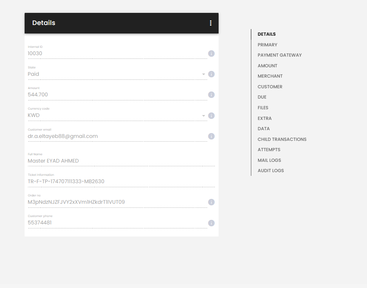
Task: Click the Customer email input field
Action: pyautogui.click(x=118, y=136)
